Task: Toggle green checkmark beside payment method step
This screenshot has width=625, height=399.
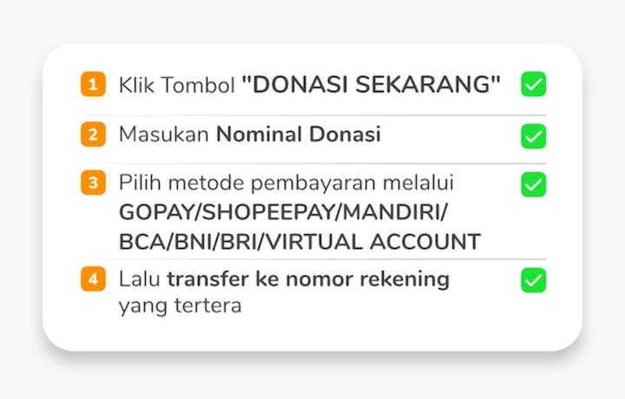Action: 533,185
